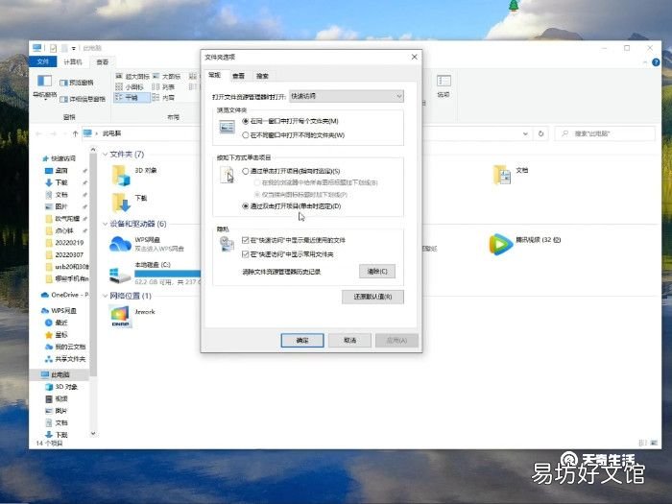Click the 腾讯视频 (32 位) icon
This screenshot has width=672, height=504.
pyautogui.click(x=500, y=244)
